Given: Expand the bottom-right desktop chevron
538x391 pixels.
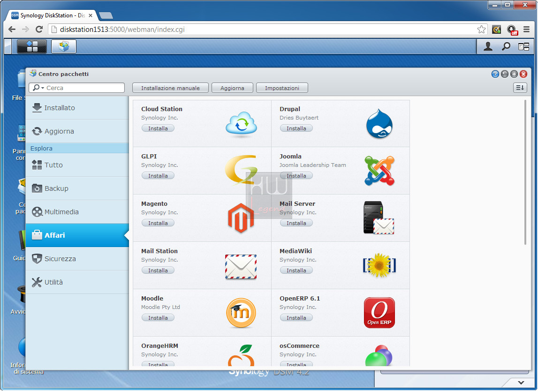Looking at the screenshot, I should 521,383.
